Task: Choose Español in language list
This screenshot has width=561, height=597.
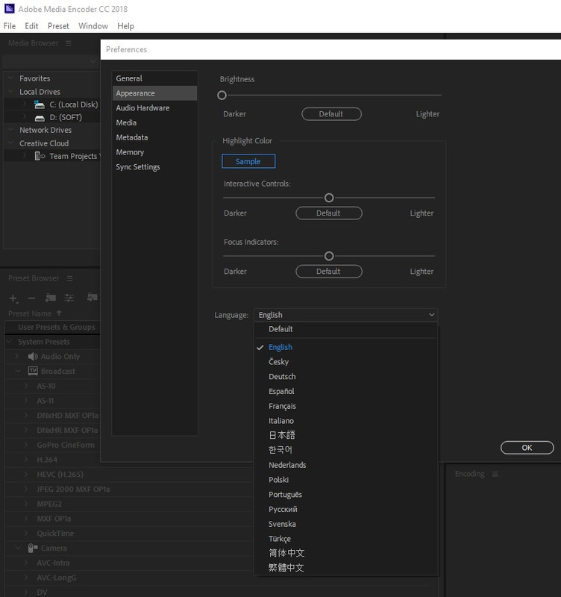Action: pos(345,391)
